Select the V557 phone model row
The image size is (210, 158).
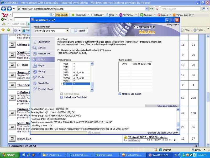tap(75, 70)
